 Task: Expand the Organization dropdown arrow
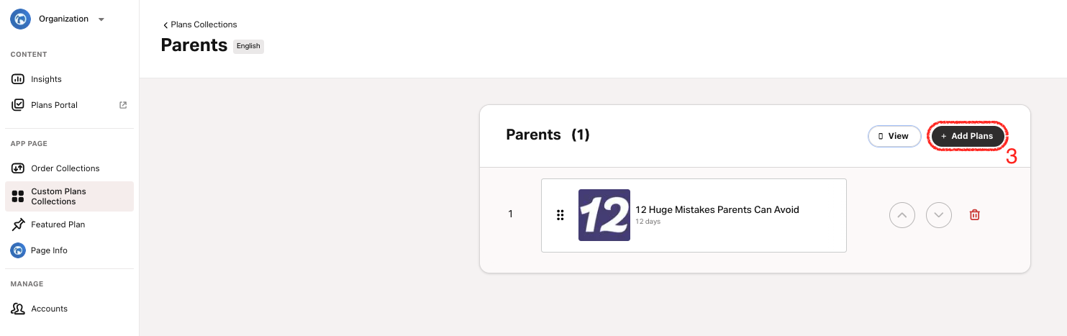101,19
